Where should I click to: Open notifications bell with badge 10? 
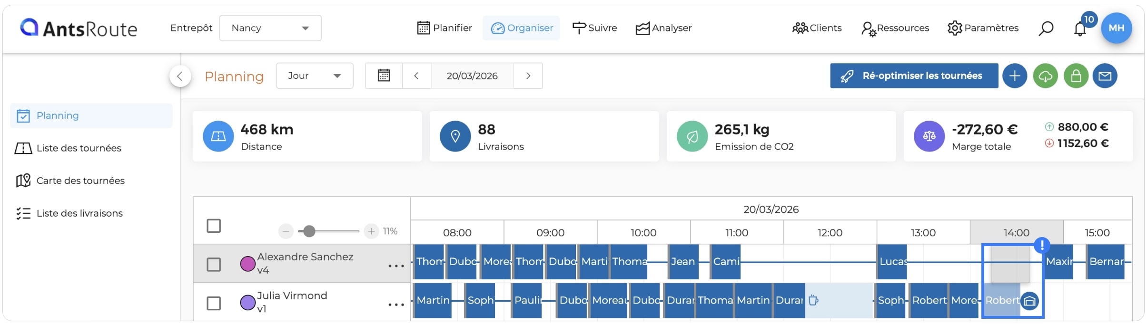(1080, 28)
